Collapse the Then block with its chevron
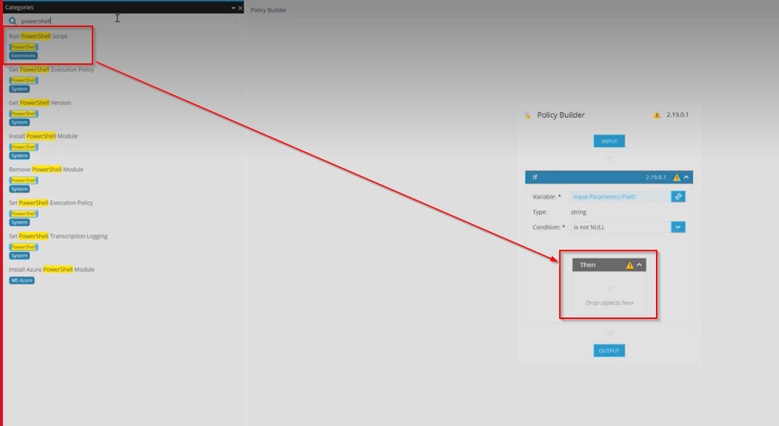The image size is (779, 426). tap(639, 265)
